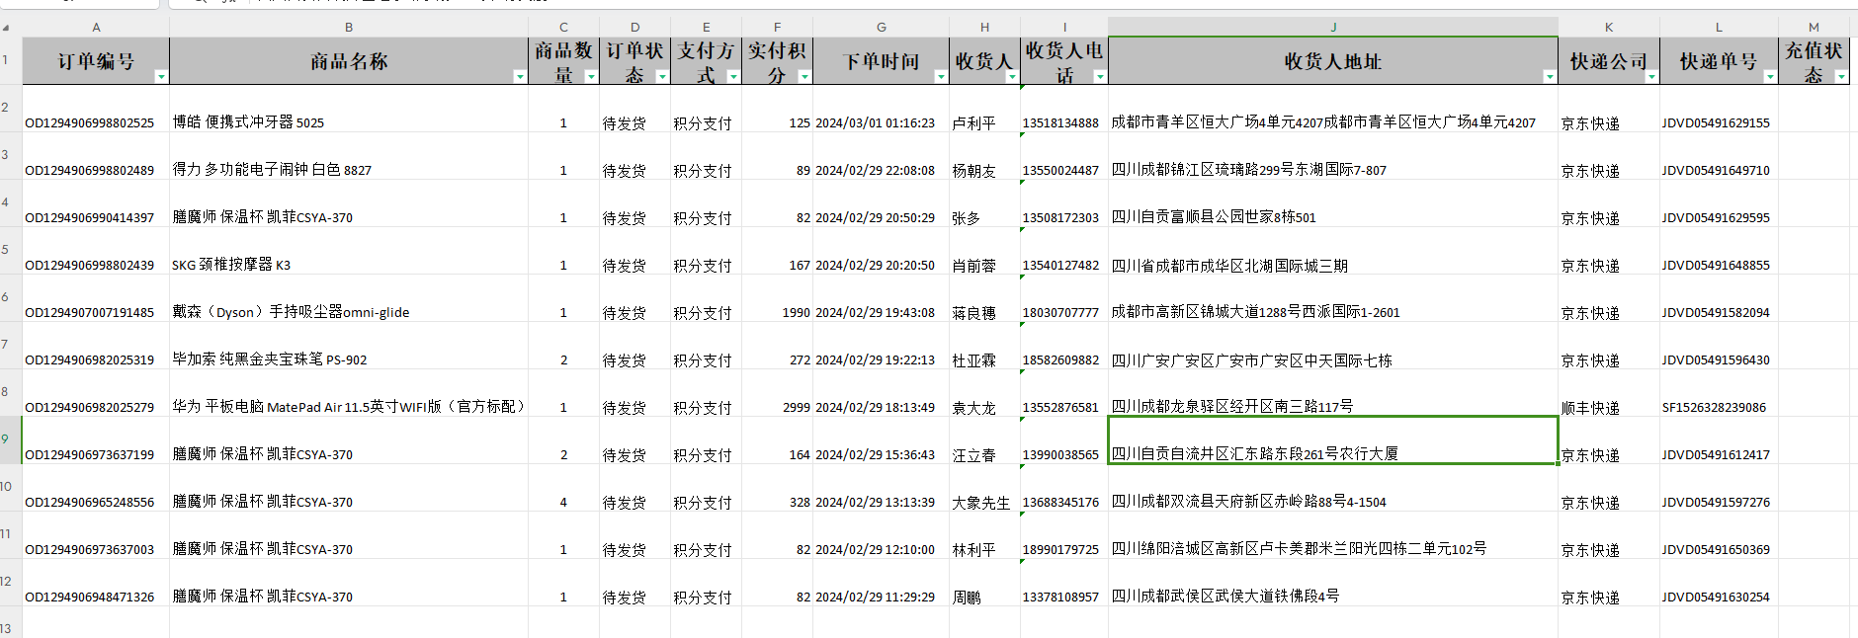Open the 收货人地址 filter dropdown
The width and height of the screenshot is (1858, 638).
coord(1550,76)
